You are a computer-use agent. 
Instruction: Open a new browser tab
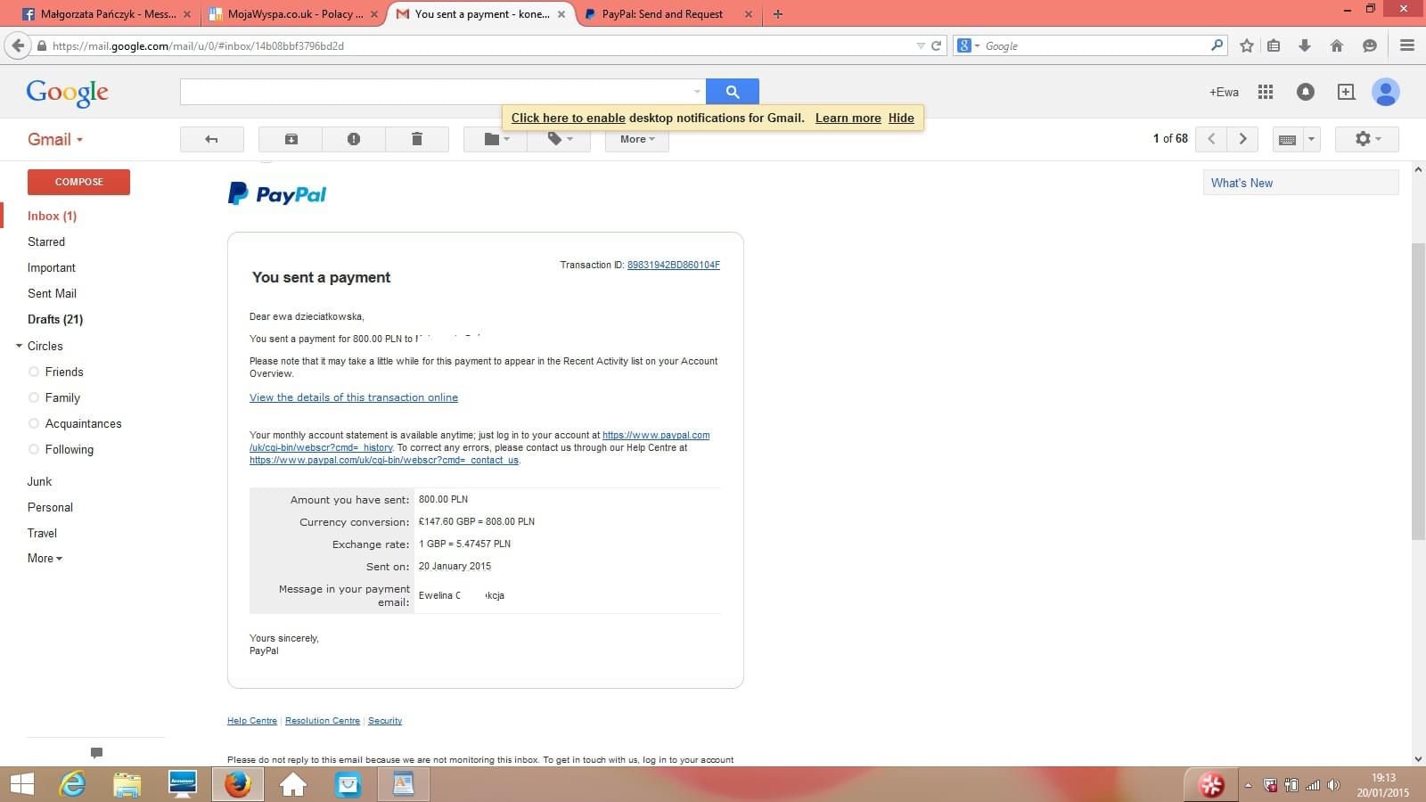click(778, 14)
